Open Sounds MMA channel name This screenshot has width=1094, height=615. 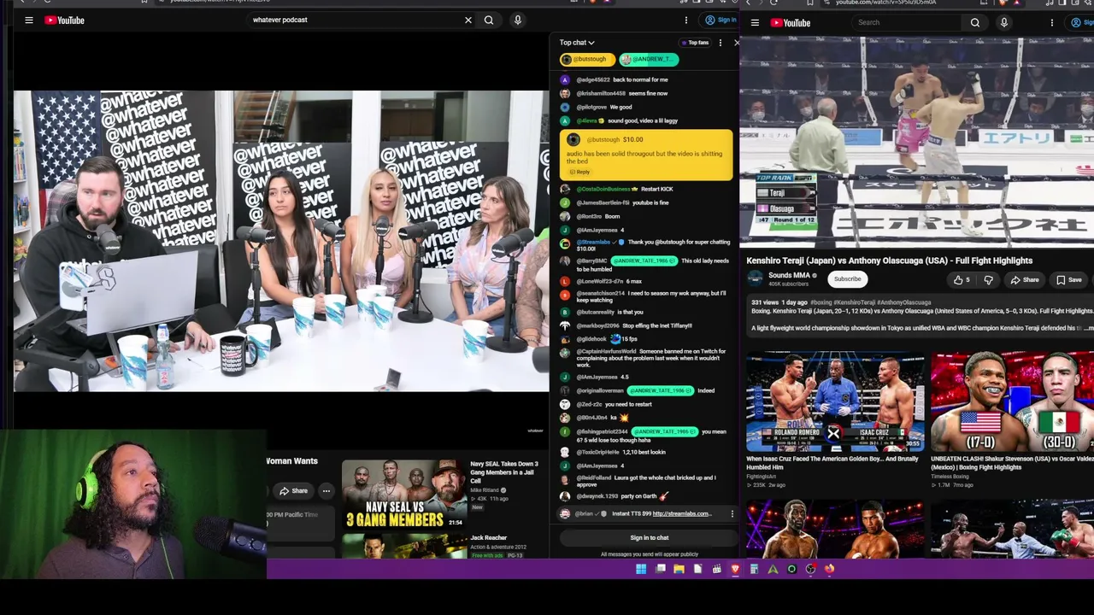pos(789,276)
